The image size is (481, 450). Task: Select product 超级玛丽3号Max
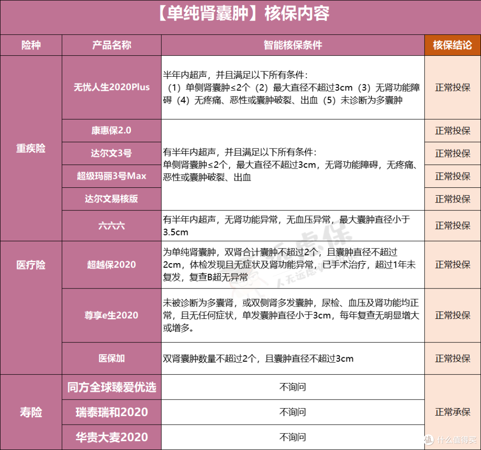[x=112, y=176]
